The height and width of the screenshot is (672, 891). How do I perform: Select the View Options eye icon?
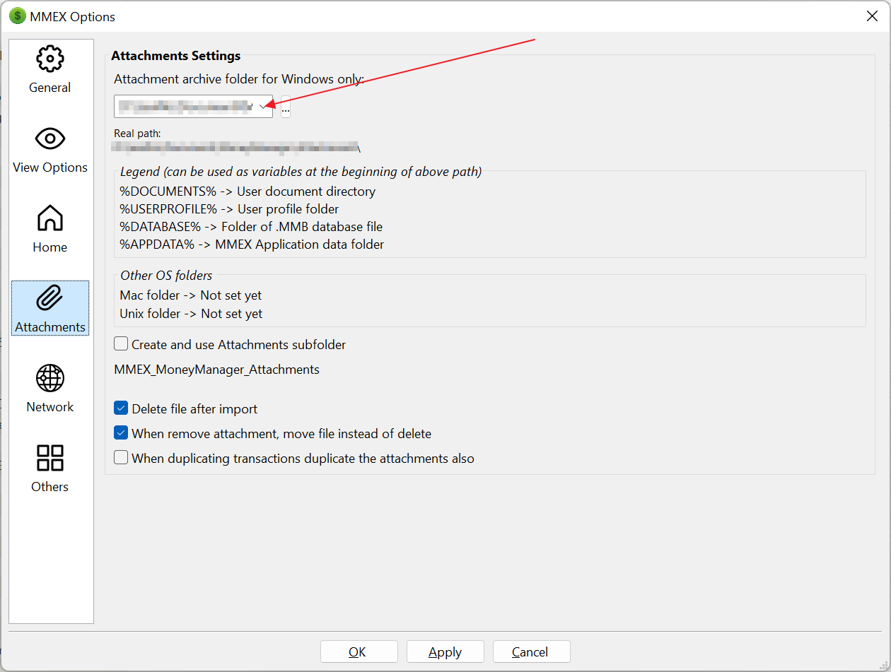pos(49,139)
